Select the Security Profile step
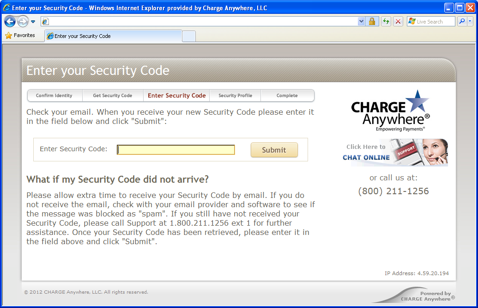 pos(235,96)
